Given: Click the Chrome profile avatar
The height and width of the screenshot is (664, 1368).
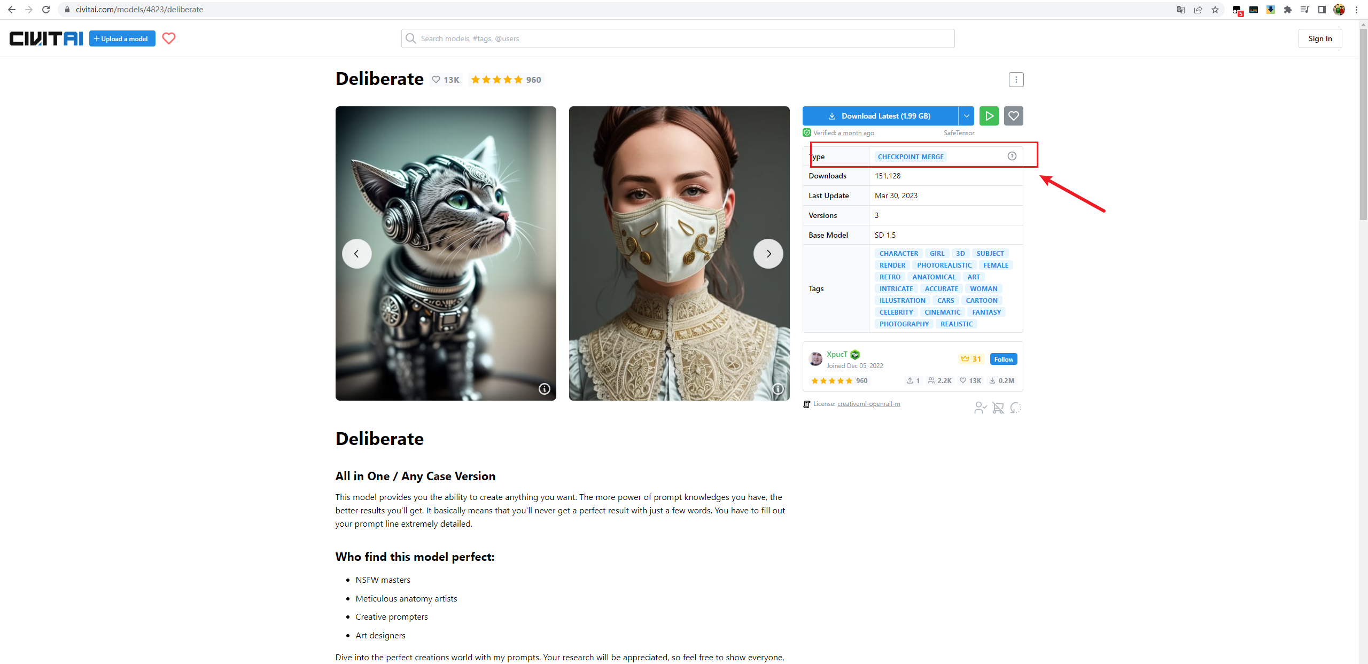Looking at the screenshot, I should pyautogui.click(x=1339, y=10).
